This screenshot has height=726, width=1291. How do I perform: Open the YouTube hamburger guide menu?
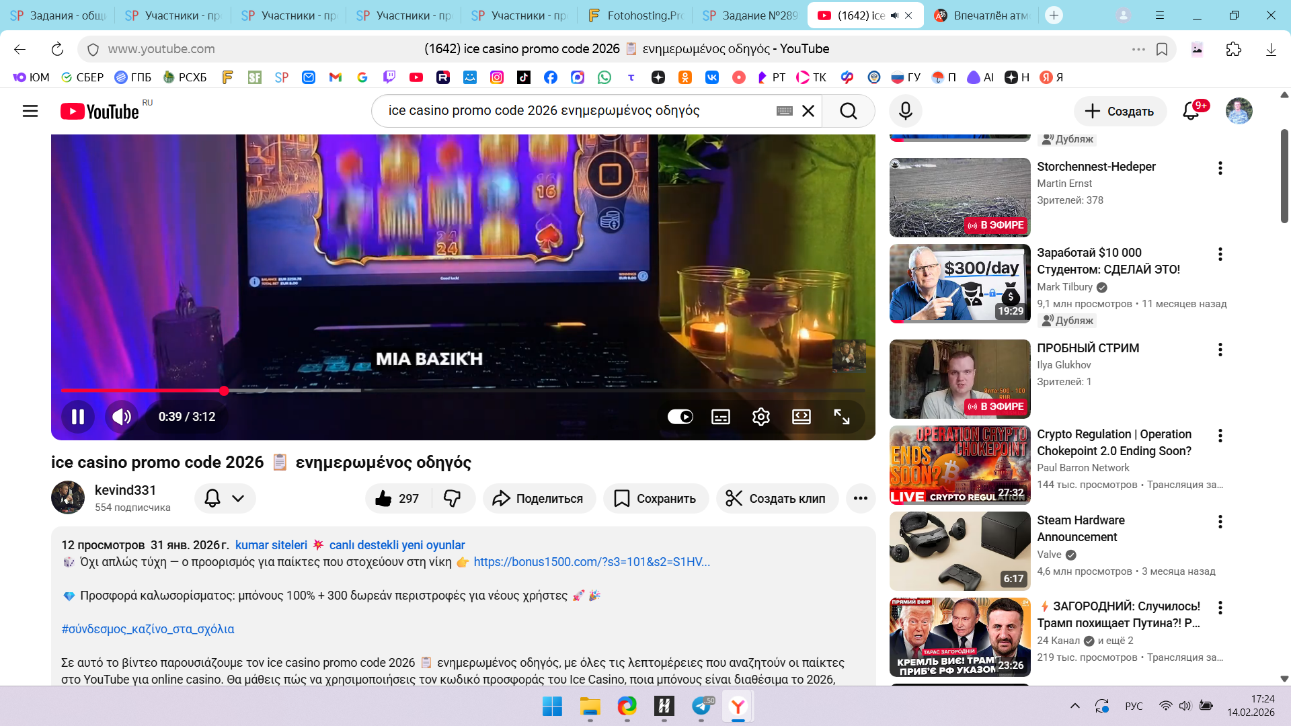30,111
